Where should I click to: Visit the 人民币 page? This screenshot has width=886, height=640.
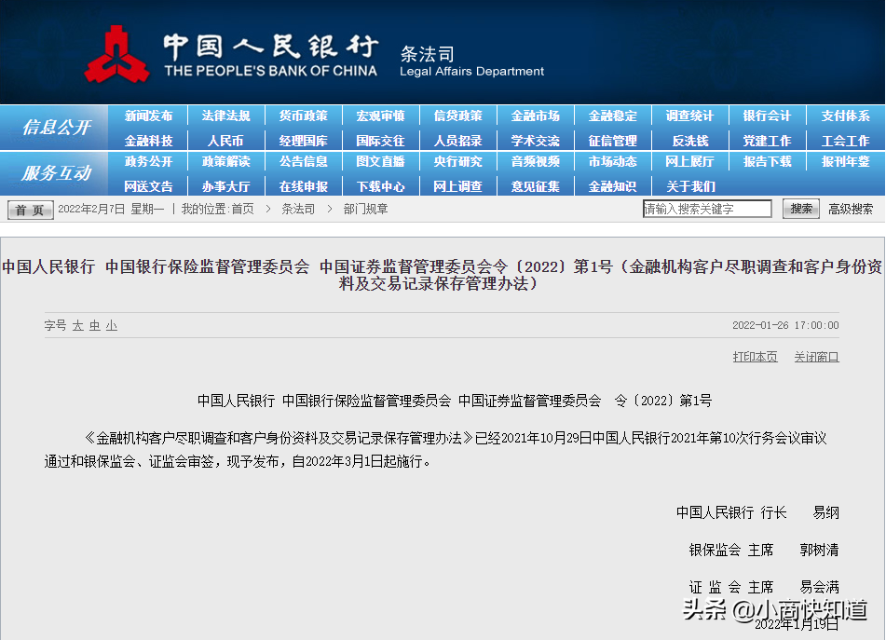pos(225,141)
